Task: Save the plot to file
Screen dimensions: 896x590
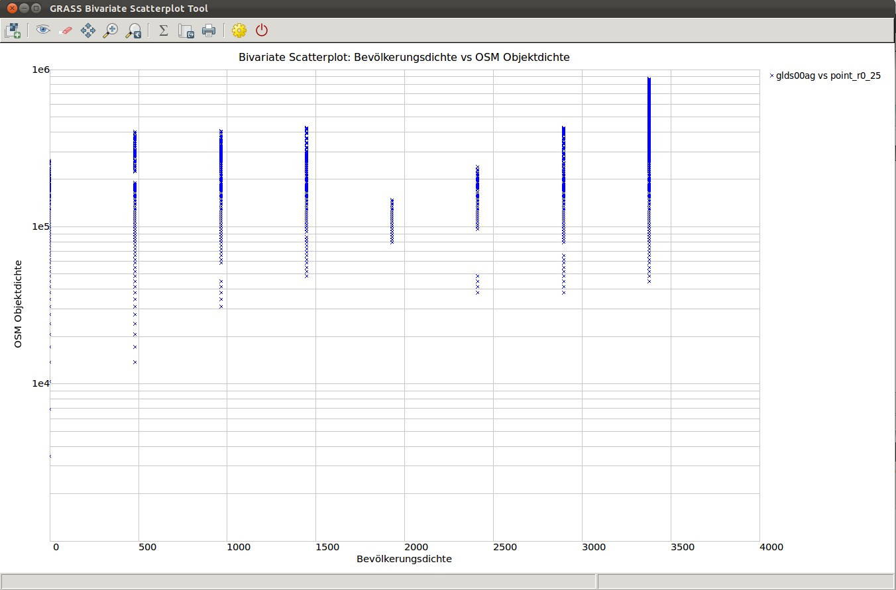Action: click(x=186, y=30)
